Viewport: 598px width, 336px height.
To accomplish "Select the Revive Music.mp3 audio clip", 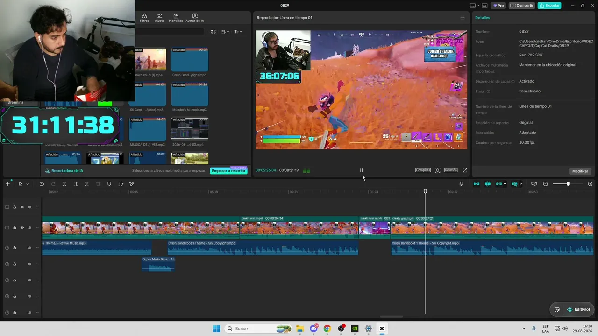I will click(x=97, y=248).
